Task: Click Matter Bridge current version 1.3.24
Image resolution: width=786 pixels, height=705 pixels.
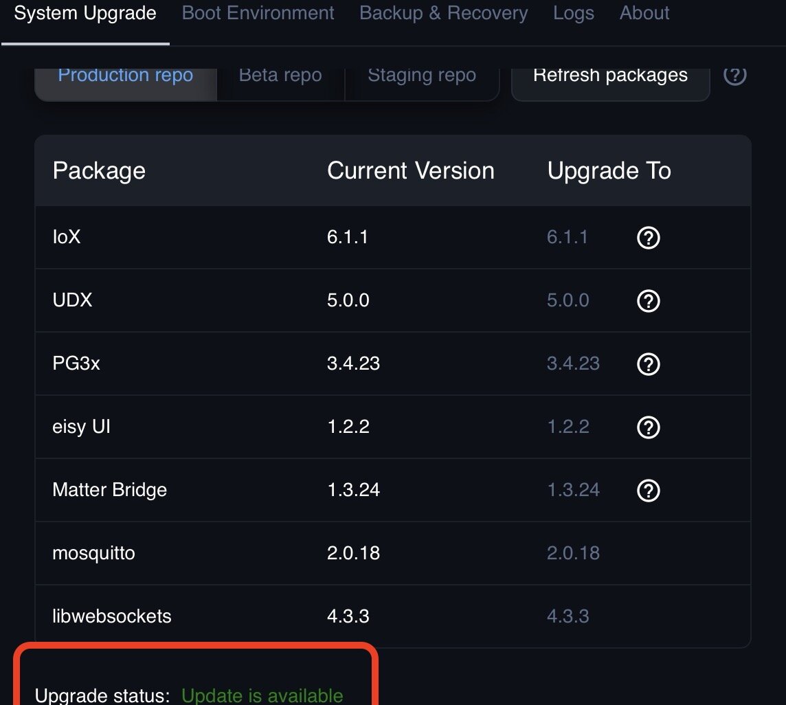Action: 353,490
